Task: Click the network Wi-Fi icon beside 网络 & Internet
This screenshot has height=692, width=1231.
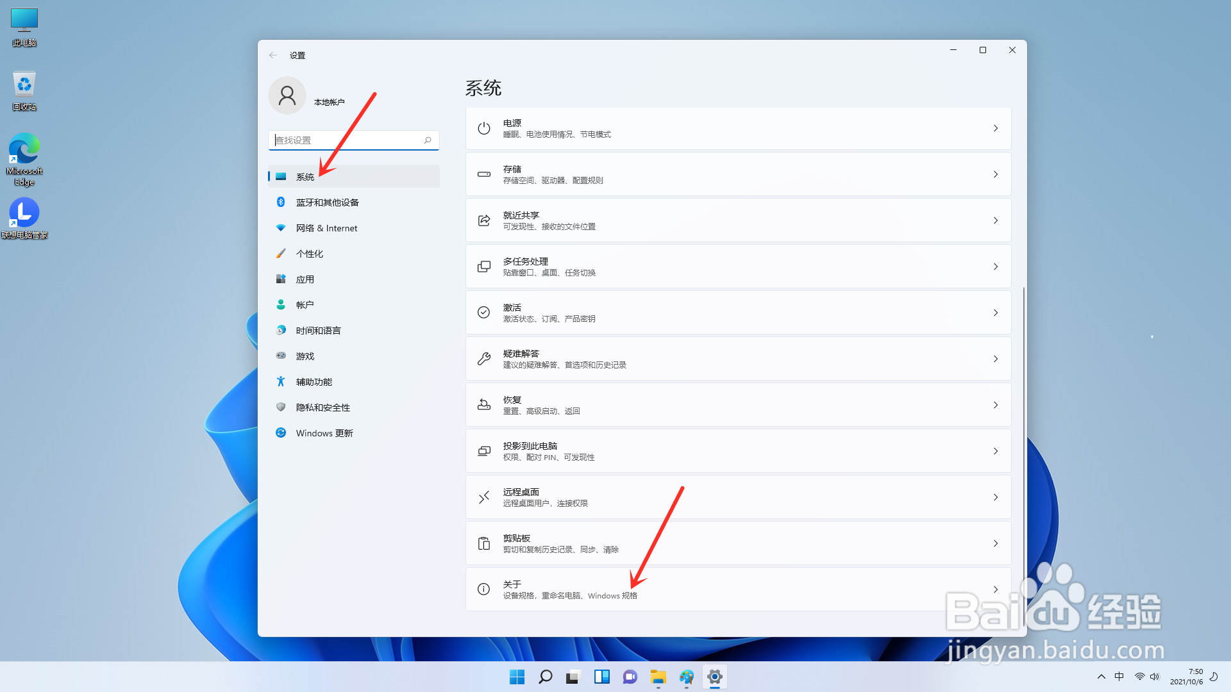Action: coord(281,227)
